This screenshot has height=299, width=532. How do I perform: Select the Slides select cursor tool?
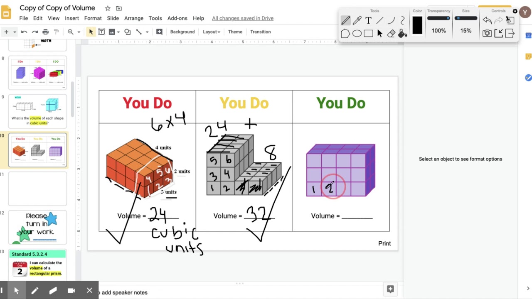[x=91, y=32]
